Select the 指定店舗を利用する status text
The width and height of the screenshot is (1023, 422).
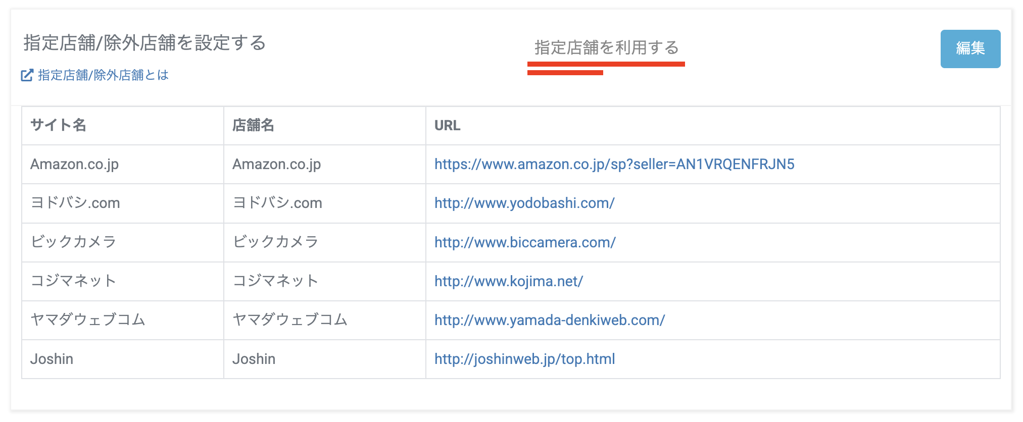(x=606, y=47)
